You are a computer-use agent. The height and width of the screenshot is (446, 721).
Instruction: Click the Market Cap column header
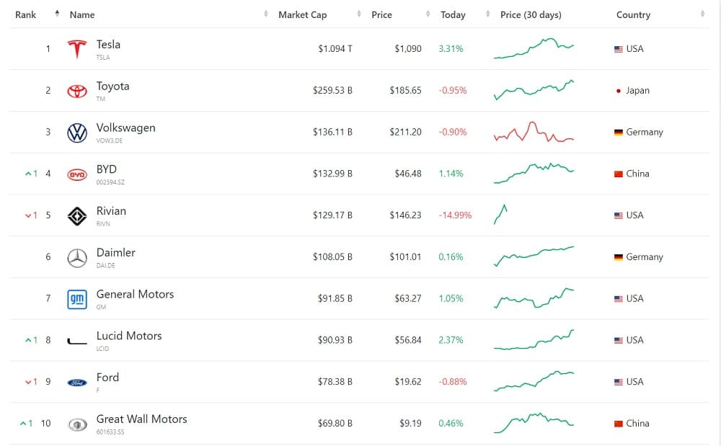point(303,14)
